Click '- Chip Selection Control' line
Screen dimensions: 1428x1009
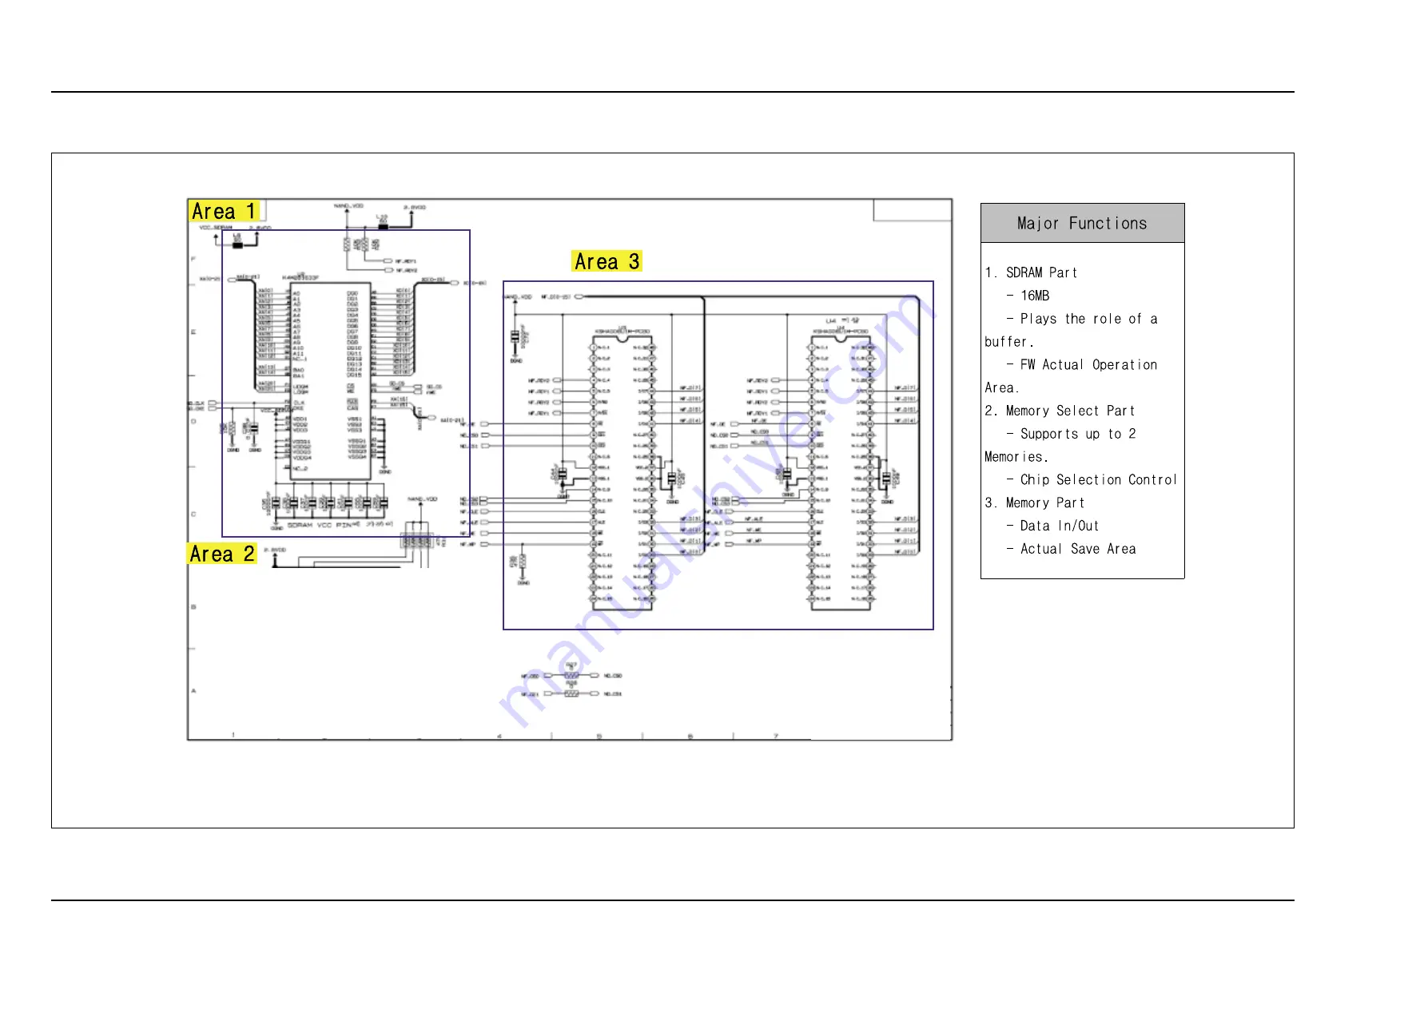pos(1092,479)
